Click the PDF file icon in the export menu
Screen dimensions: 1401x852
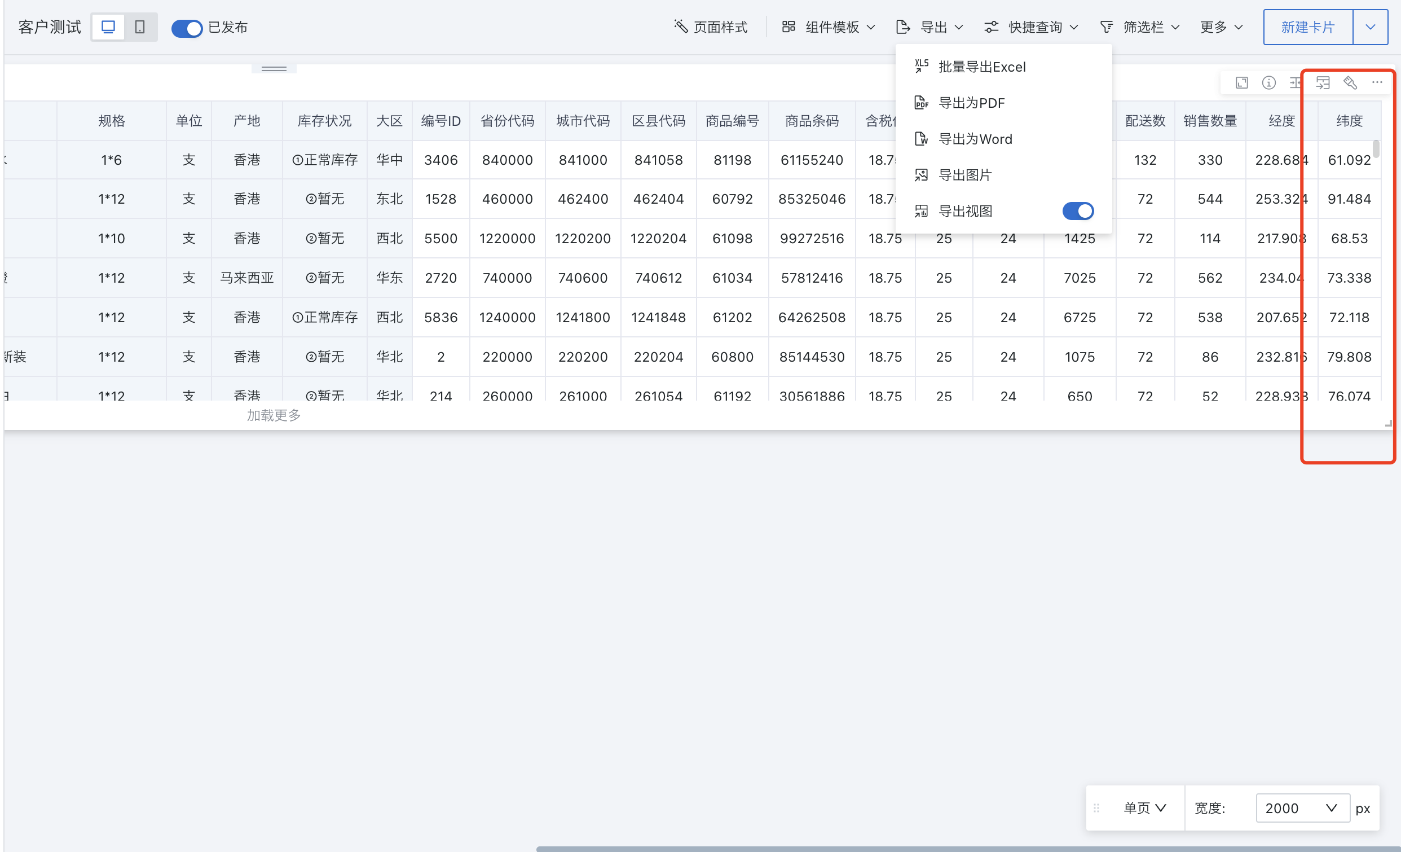(922, 102)
